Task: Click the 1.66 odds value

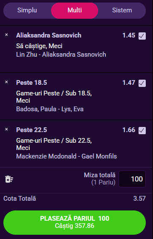Action: [129, 130]
